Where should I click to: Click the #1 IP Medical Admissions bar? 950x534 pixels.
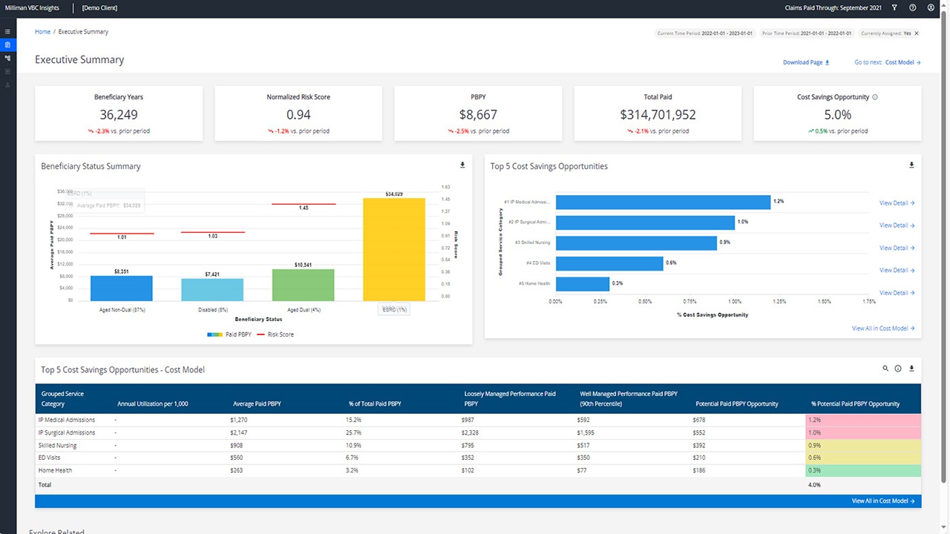[x=663, y=202]
